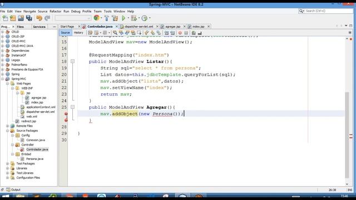The width and height of the screenshot is (356, 200).
Task: Open the Run Project dropdown arrow
Action: coord(128,18)
